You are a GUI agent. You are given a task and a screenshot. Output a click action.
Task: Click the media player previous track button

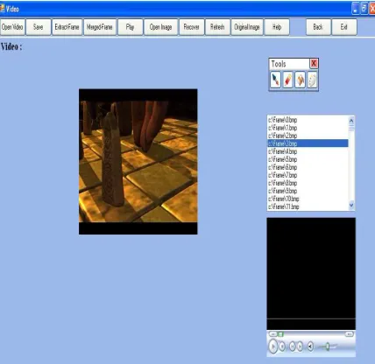click(x=293, y=346)
